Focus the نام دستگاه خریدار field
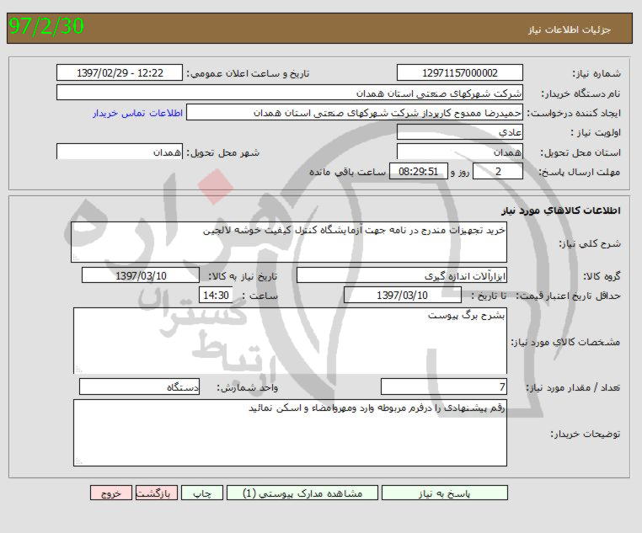Image resolution: width=642 pixels, height=533 pixels. [289, 93]
